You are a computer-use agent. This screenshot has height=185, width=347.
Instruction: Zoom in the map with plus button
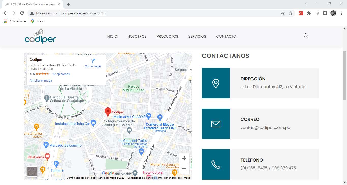click(x=184, y=158)
